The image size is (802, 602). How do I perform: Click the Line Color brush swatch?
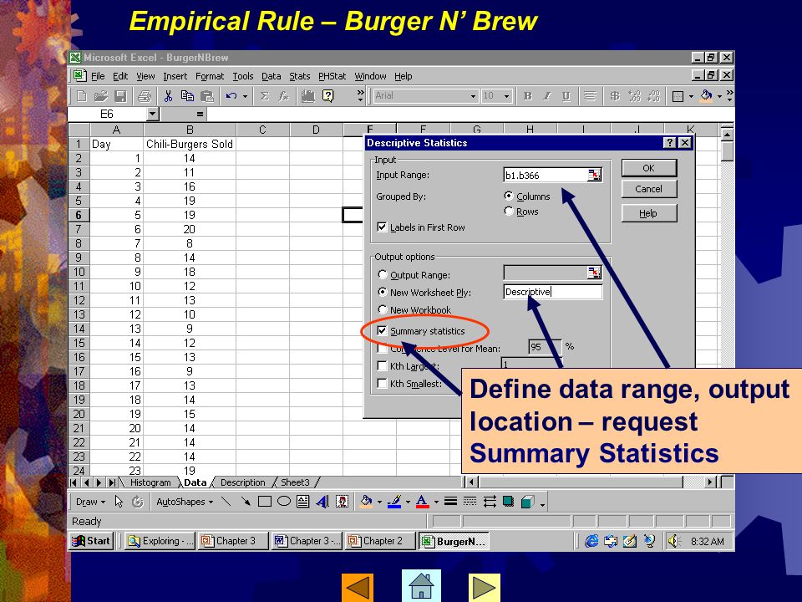(393, 502)
